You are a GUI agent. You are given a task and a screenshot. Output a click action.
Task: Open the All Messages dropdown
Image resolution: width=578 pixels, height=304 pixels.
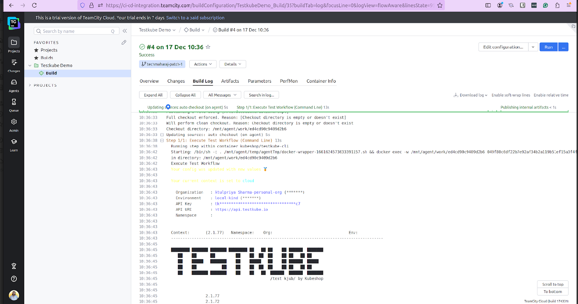[x=222, y=95]
